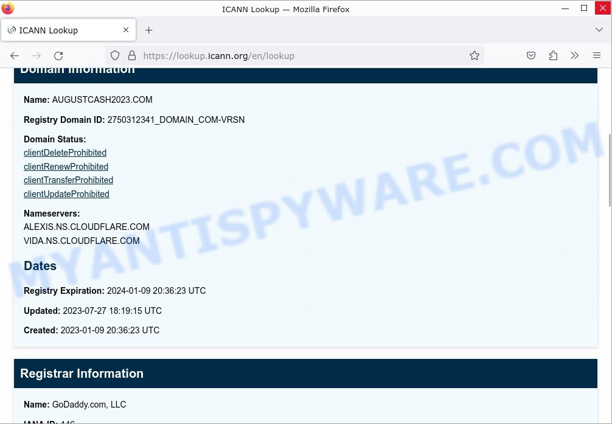Image resolution: width=612 pixels, height=424 pixels.
Task: Select nameserver ALEXIS.NS.CLOUDFLARE.COM
Action: coord(86,227)
